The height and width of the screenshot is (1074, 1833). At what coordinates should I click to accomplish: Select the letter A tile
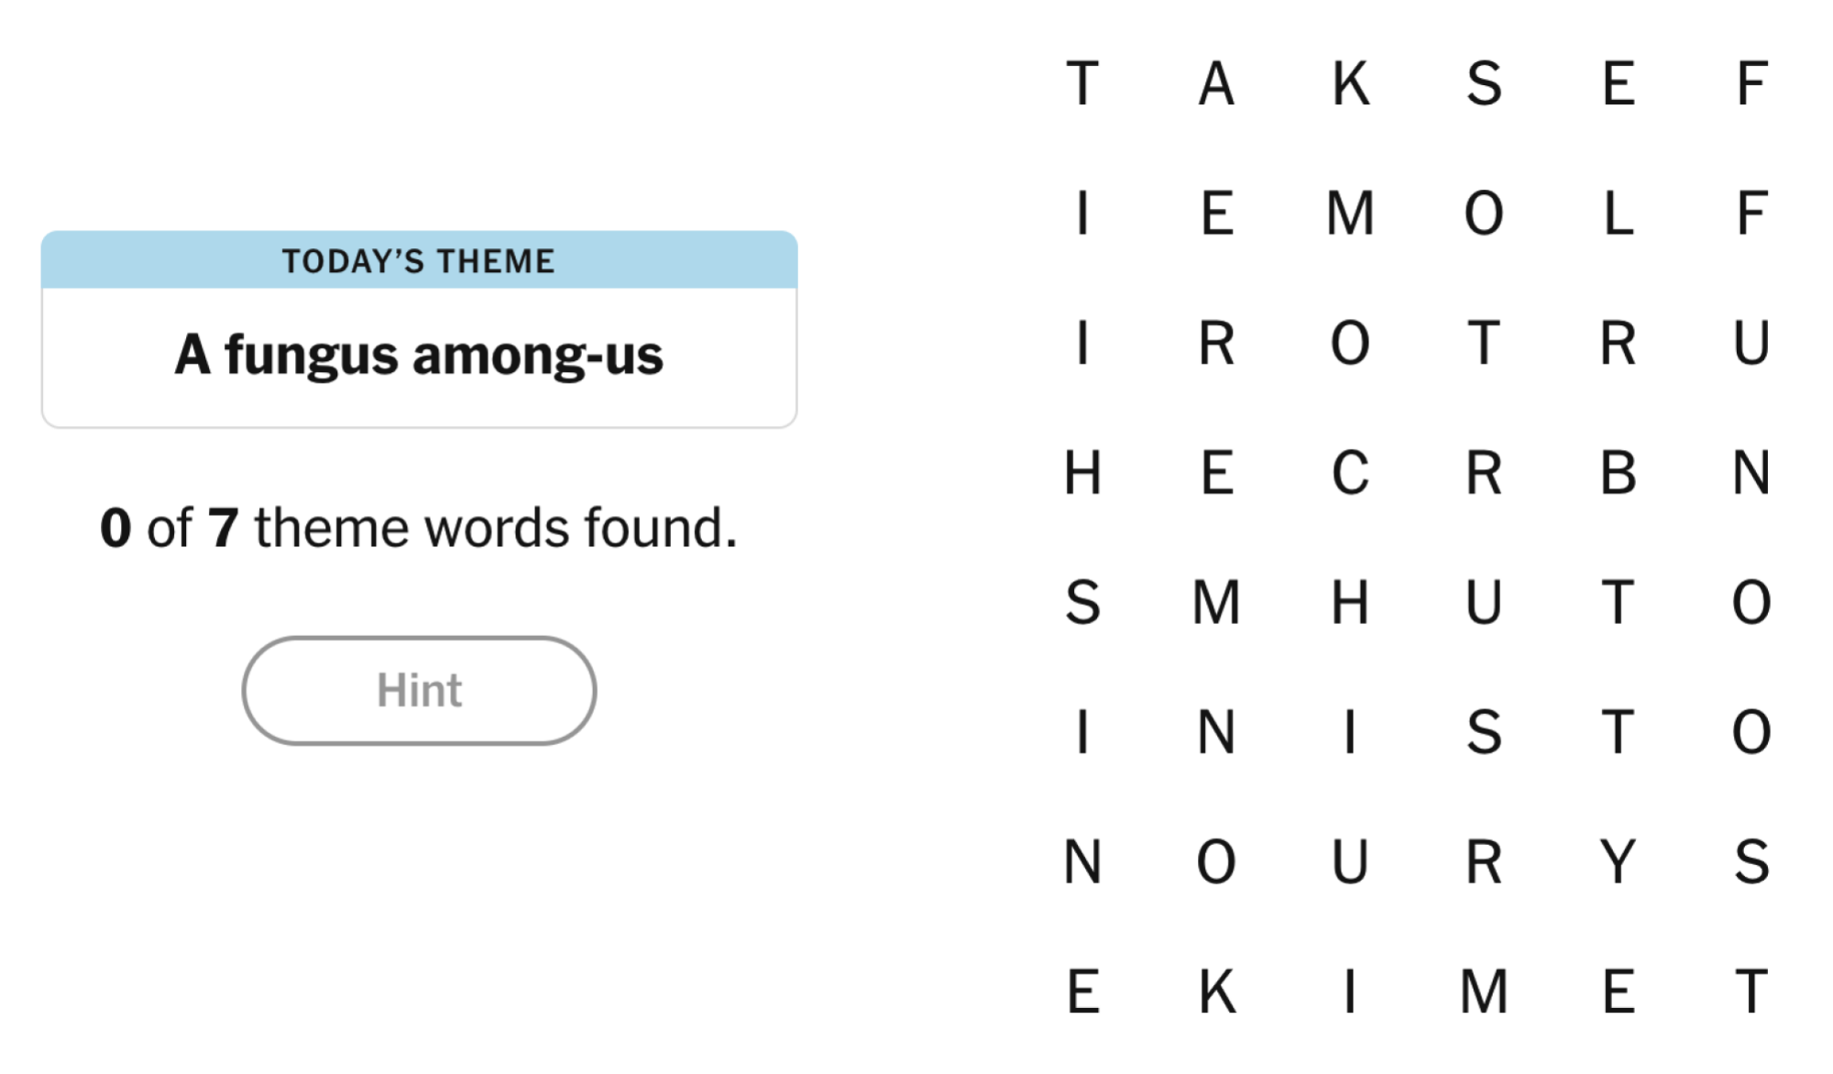(x=1216, y=83)
